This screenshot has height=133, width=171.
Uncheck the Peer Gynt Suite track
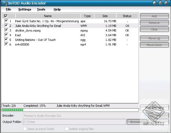click(6, 21)
